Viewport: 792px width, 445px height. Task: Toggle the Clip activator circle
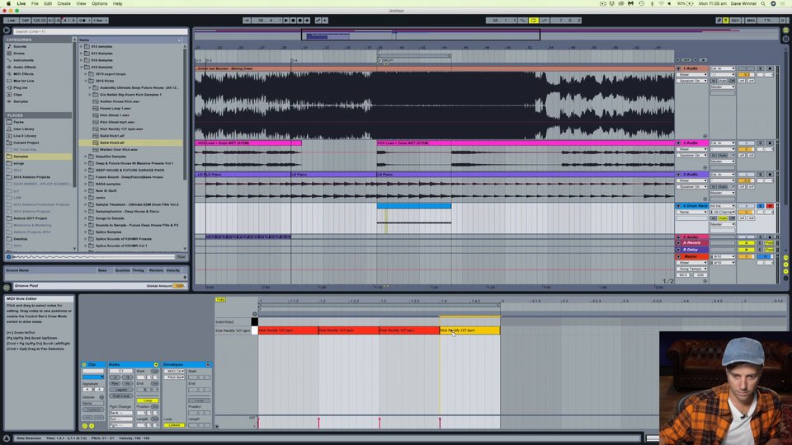pos(84,364)
